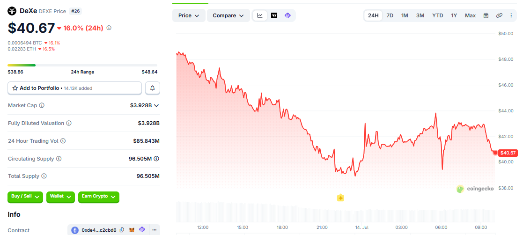Image resolution: width=523 pixels, height=235 pixels.
Task: Click the $38.86 range low value
Action: click(15, 72)
